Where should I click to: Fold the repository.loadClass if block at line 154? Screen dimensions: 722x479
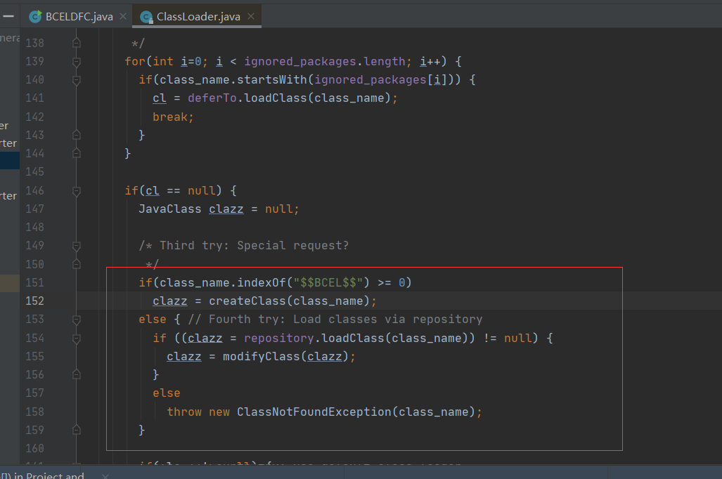pos(77,339)
